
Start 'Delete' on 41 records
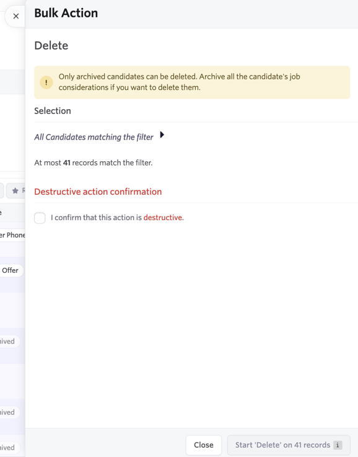point(289,445)
